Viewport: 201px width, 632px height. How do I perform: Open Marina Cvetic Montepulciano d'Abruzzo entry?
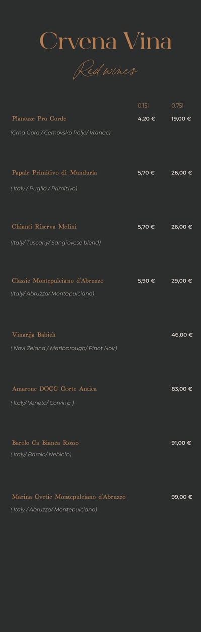(69, 497)
